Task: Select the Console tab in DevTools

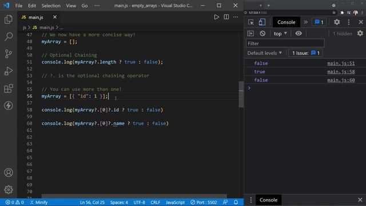Action: (x=286, y=22)
